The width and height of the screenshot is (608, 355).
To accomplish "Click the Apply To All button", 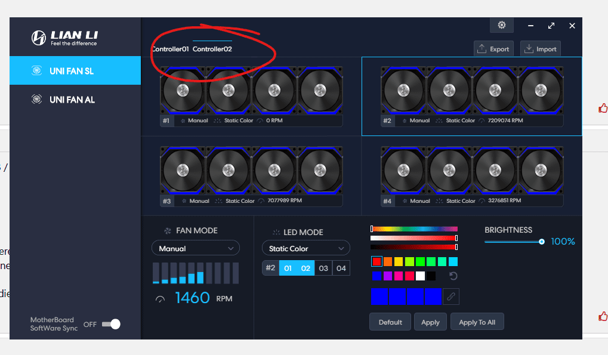I will point(477,322).
